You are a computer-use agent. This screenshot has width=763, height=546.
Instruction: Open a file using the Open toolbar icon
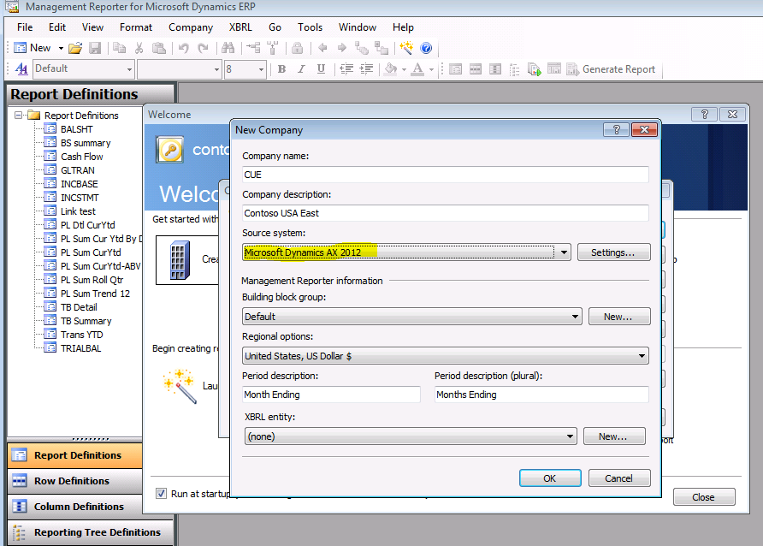pyautogui.click(x=77, y=47)
